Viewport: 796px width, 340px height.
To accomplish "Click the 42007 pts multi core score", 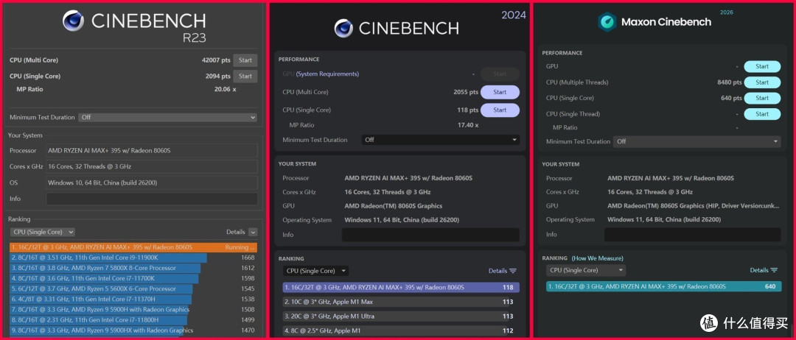I will [x=216, y=60].
